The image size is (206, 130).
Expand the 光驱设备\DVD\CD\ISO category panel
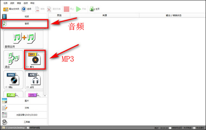tap(24, 115)
